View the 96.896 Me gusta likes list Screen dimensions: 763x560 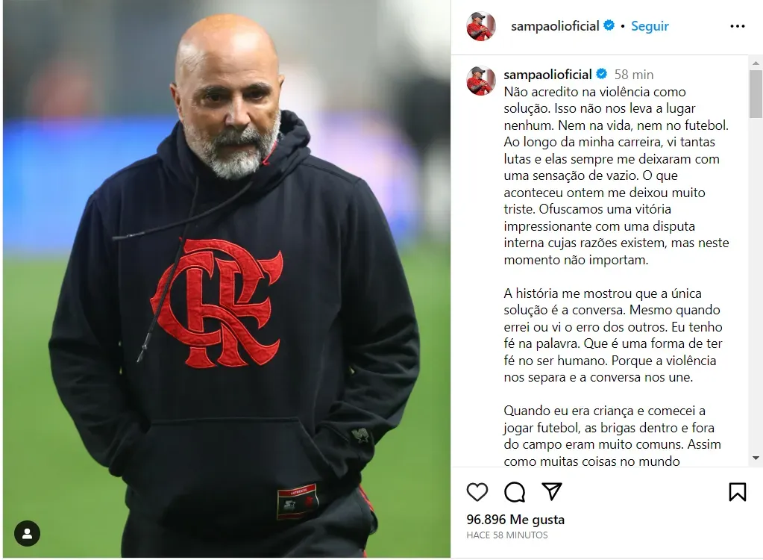coord(515,520)
